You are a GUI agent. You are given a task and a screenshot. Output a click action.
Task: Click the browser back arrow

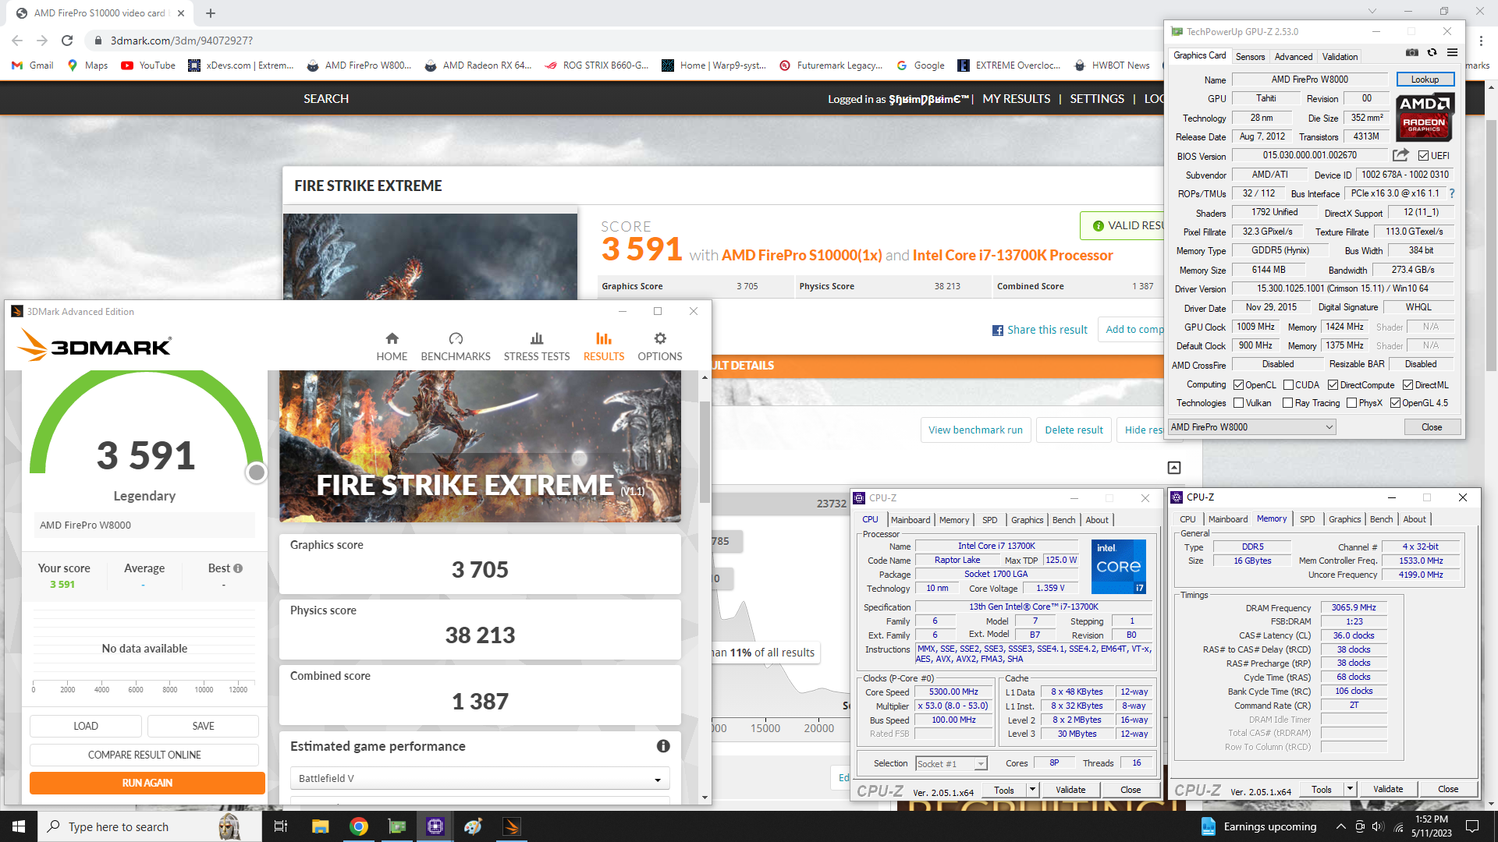(17, 41)
